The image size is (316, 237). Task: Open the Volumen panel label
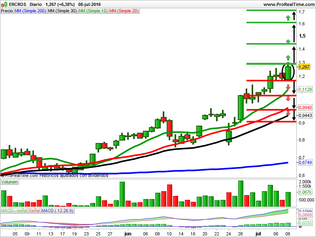(x=9, y=182)
